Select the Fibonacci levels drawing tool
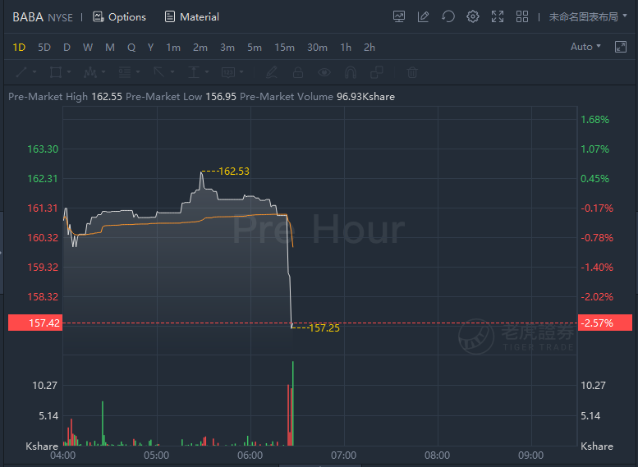This screenshot has width=638, height=467. (125, 72)
